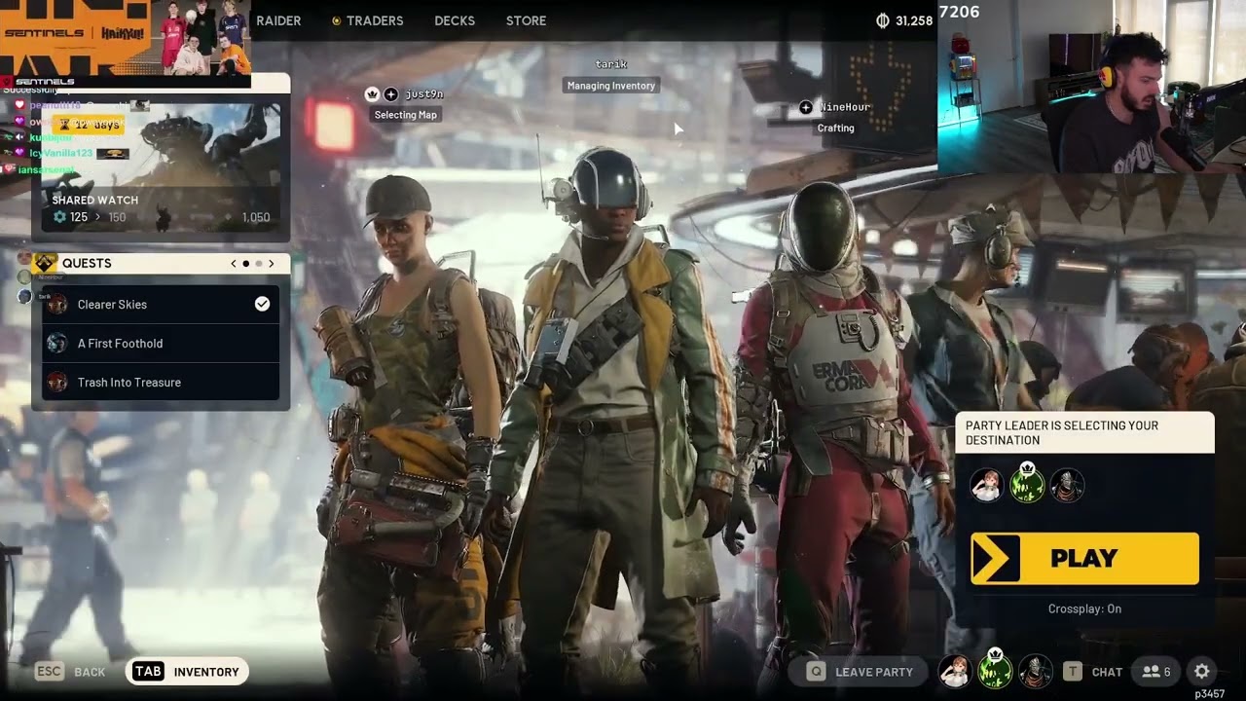Click the Clearer Skies quest giver icon
The image size is (1246, 701).
coord(57,305)
